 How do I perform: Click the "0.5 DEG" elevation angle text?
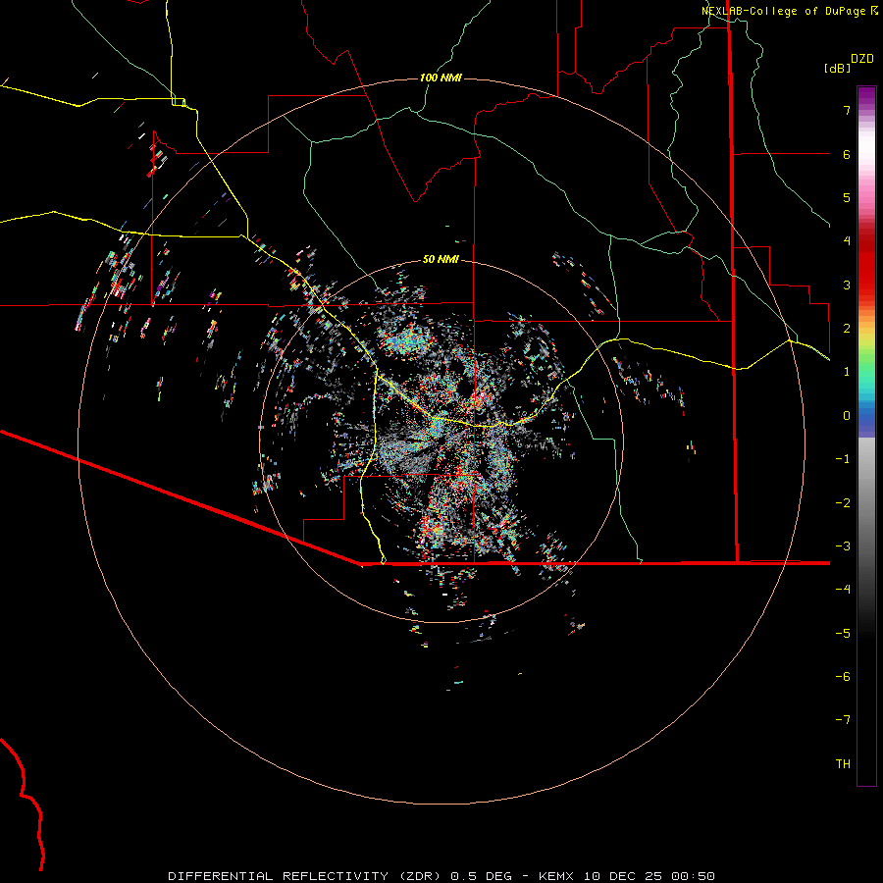481,876
